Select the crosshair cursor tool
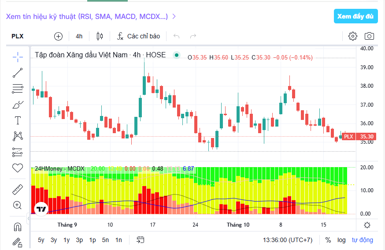This screenshot has width=385, height=250. pyautogui.click(x=18, y=57)
